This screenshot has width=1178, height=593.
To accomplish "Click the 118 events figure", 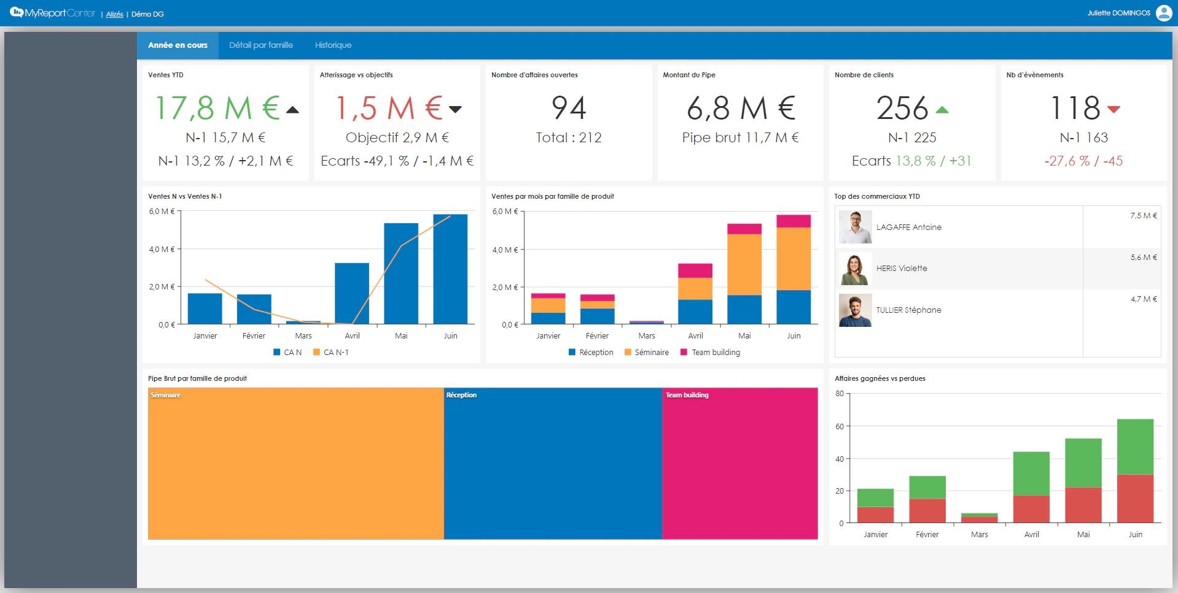I will point(1075,108).
